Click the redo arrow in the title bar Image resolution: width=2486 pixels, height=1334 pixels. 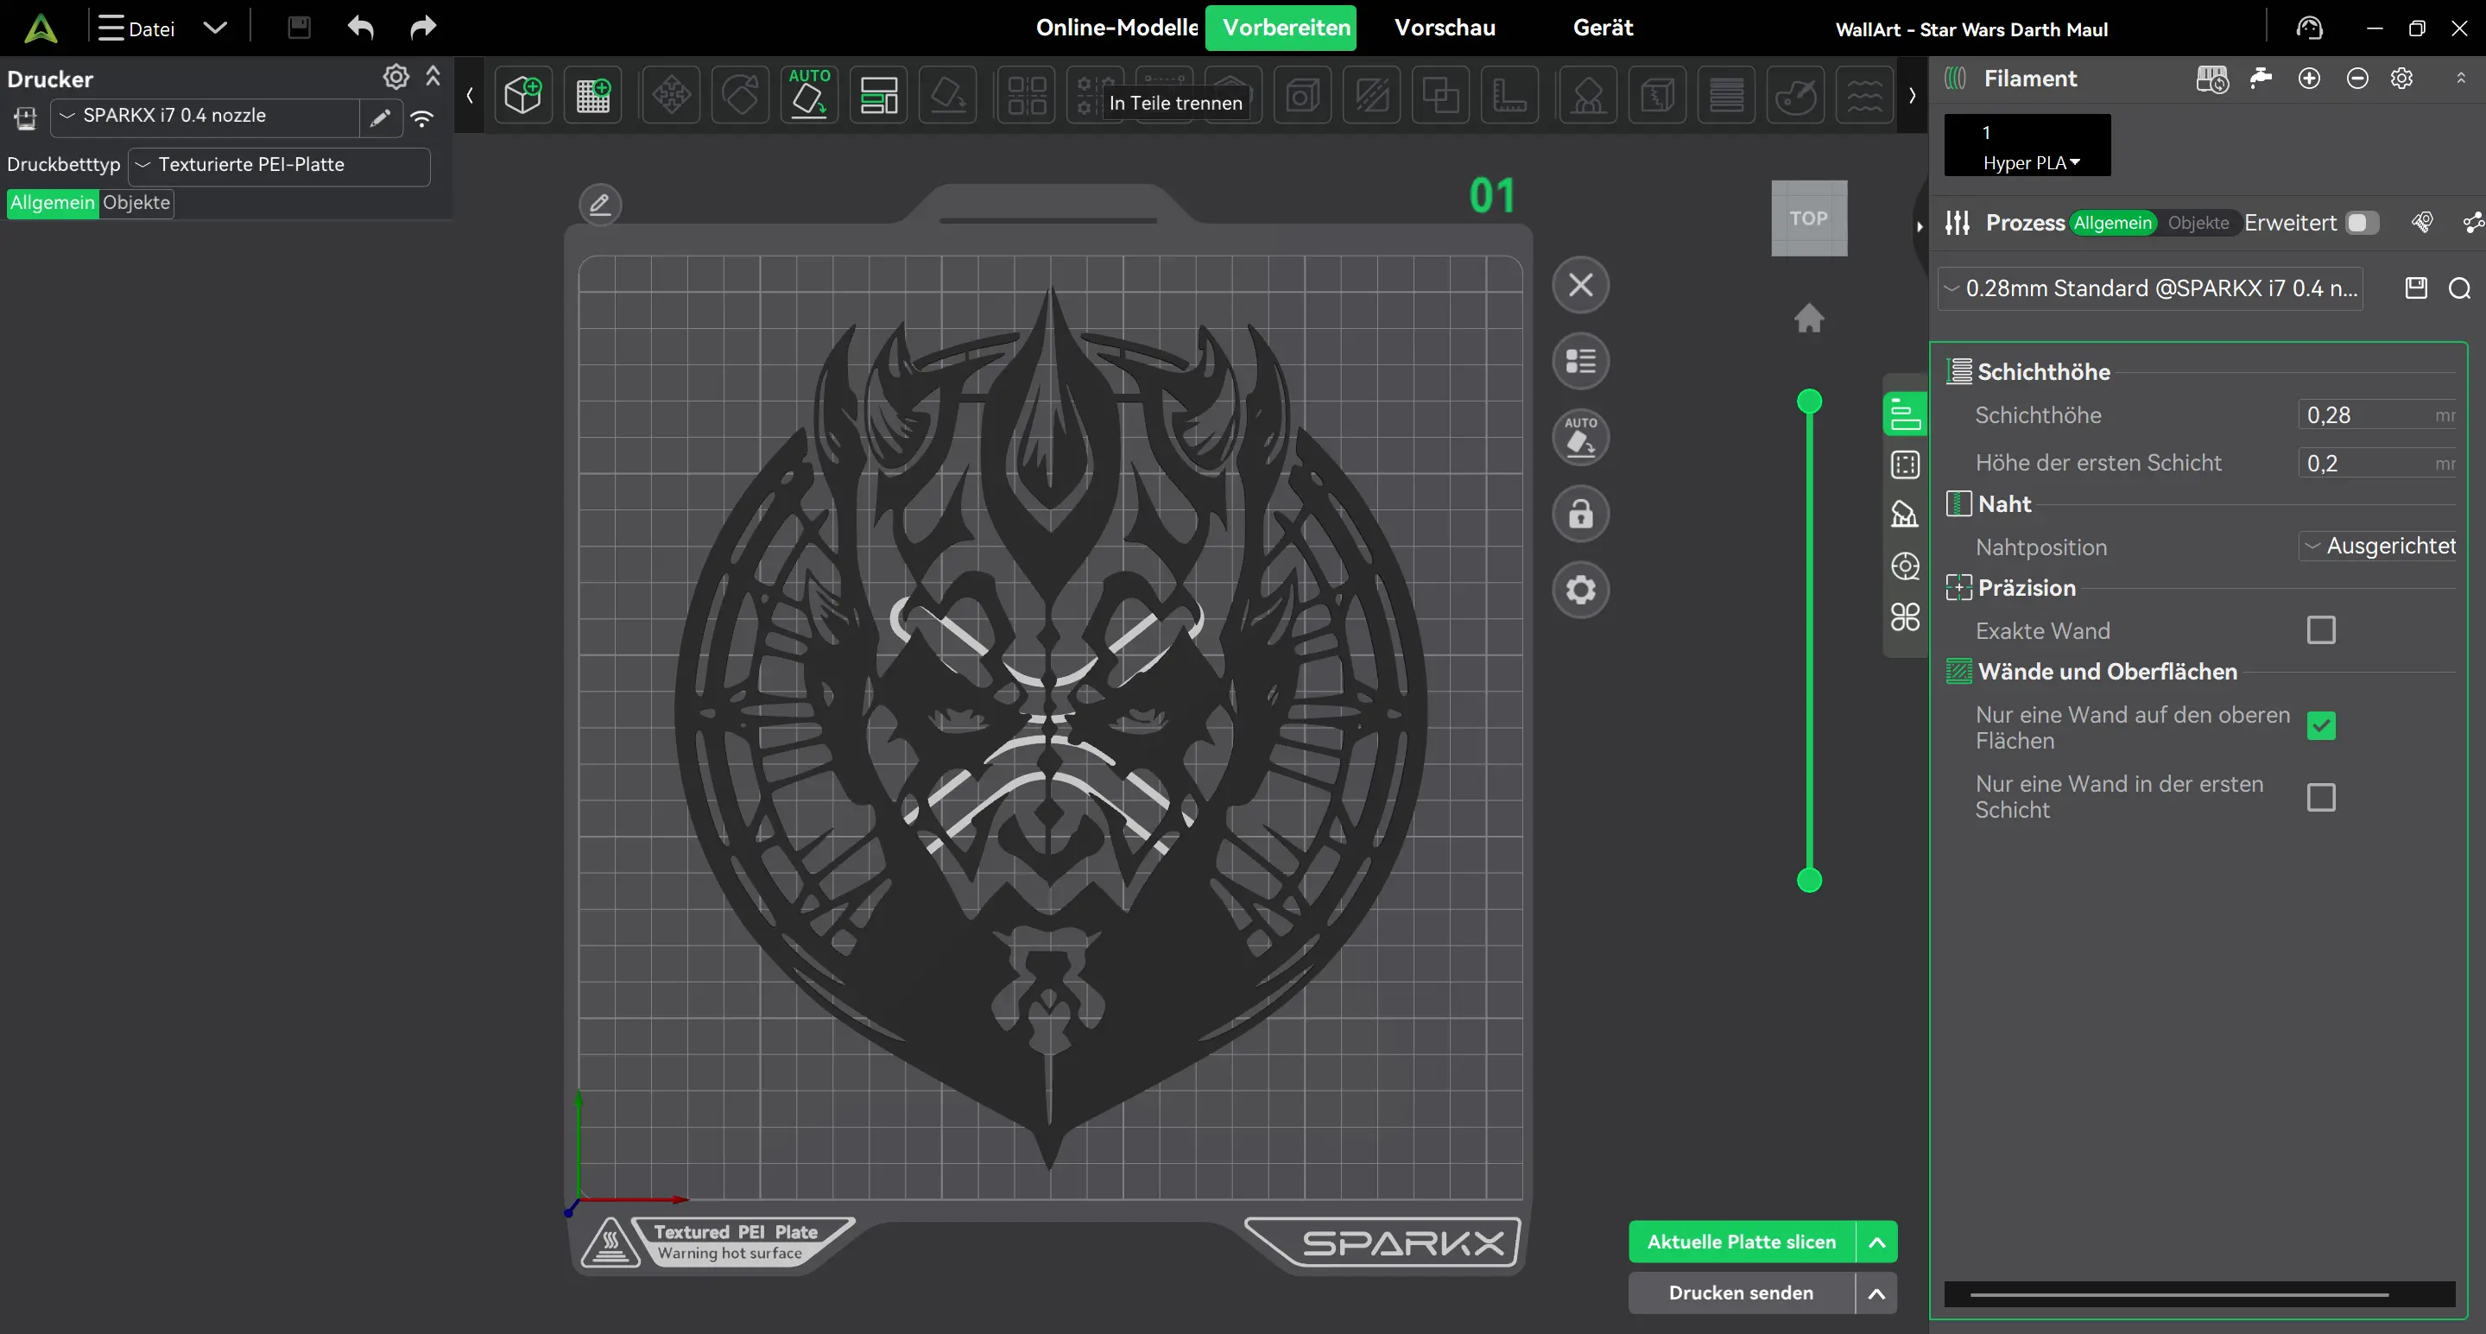coord(423,27)
